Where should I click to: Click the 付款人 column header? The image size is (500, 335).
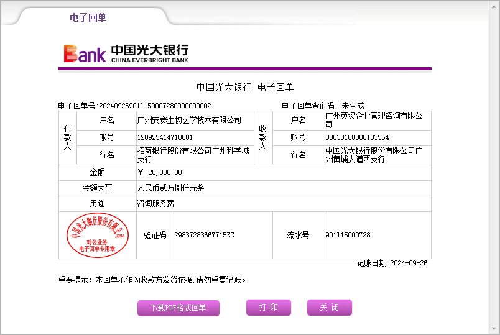point(68,138)
